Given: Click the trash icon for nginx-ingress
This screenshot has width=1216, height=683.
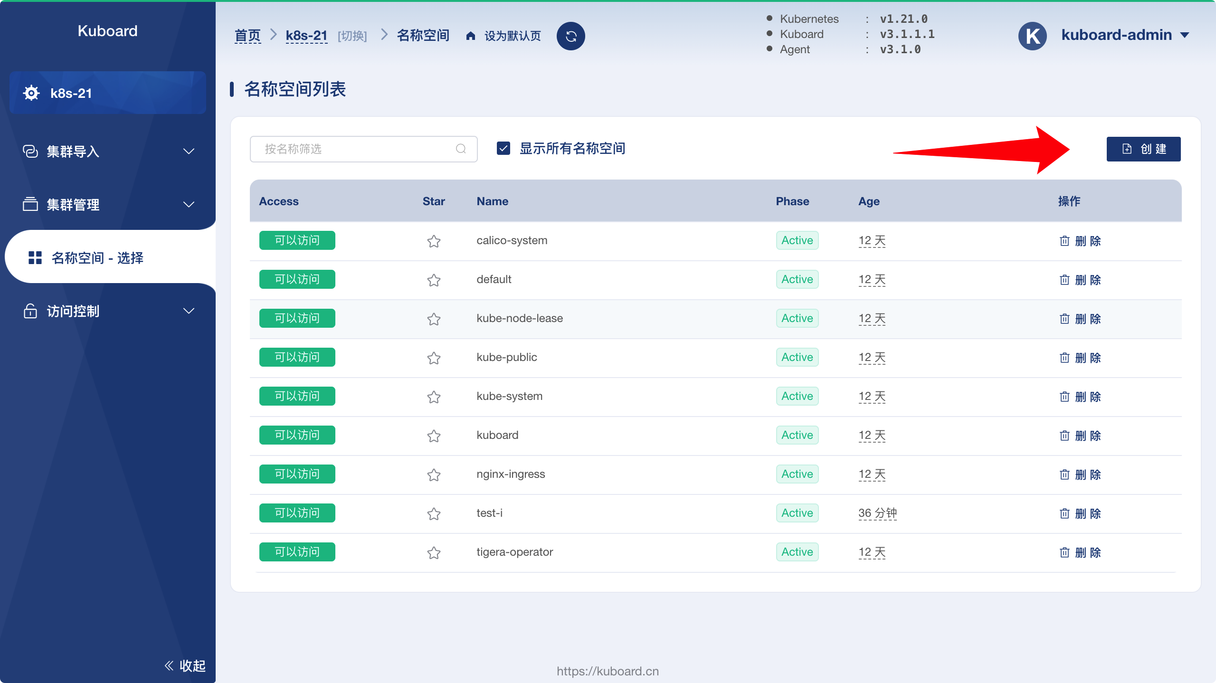Looking at the screenshot, I should point(1064,474).
